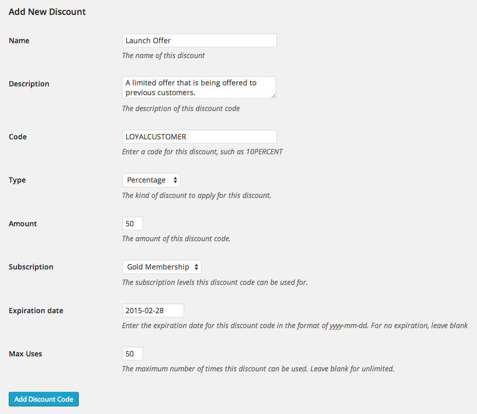Screen dimensions: 477x414
Task: Click the Expiration date field showing 2015-02-28
Action: [153, 310]
